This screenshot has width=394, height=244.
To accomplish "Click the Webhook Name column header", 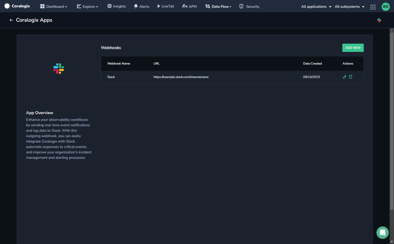I will 119,64.
